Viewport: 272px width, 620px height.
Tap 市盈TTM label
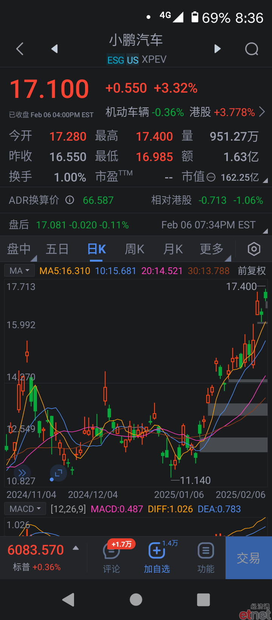(x=114, y=177)
